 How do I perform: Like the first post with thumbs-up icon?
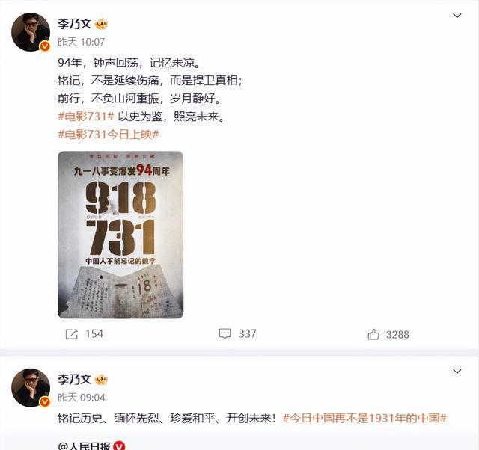coord(373,334)
